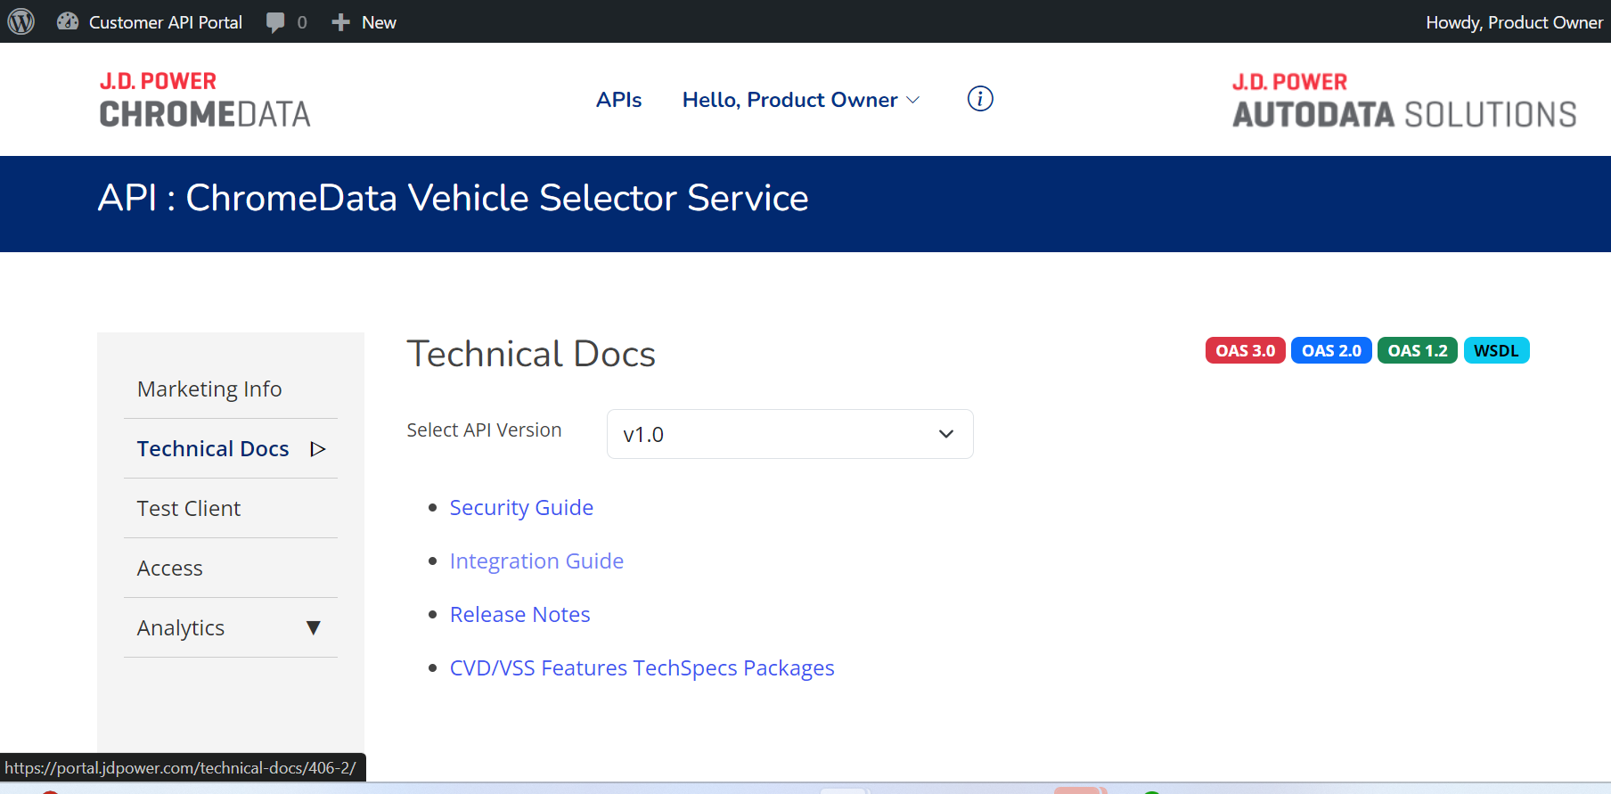Select Marketing Info in the sidebar

(x=209, y=389)
